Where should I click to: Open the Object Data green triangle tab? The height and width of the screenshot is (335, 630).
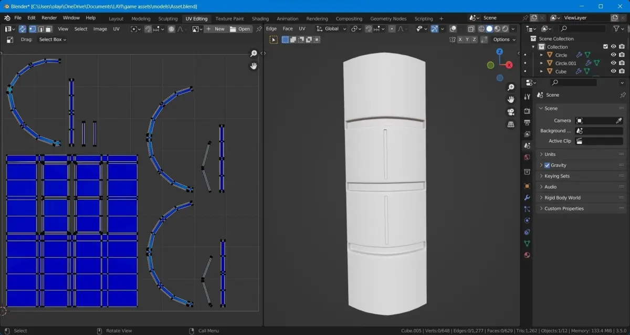[527, 244]
